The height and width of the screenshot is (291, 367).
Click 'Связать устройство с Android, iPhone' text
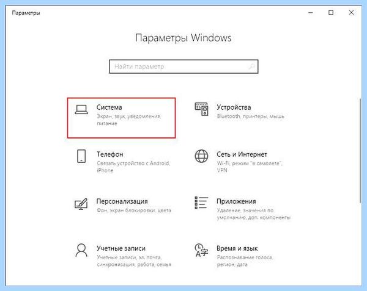133,167
